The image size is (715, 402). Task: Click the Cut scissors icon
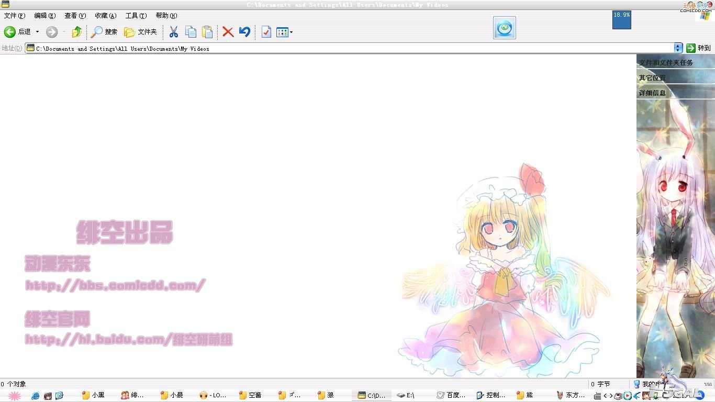pyautogui.click(x=174, y=32)
